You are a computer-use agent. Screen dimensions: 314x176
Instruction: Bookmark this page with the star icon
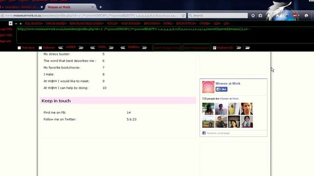pyautogui.click(x=253, y=16)
